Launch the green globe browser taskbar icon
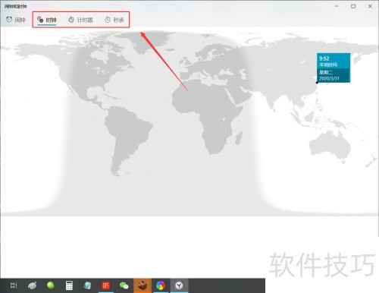The image size is (379, 293). point(51,285)
